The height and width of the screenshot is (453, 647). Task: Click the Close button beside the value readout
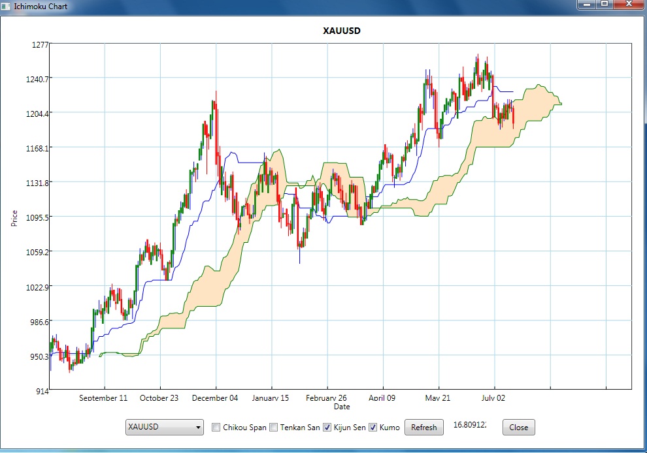[x=518, y=428]
